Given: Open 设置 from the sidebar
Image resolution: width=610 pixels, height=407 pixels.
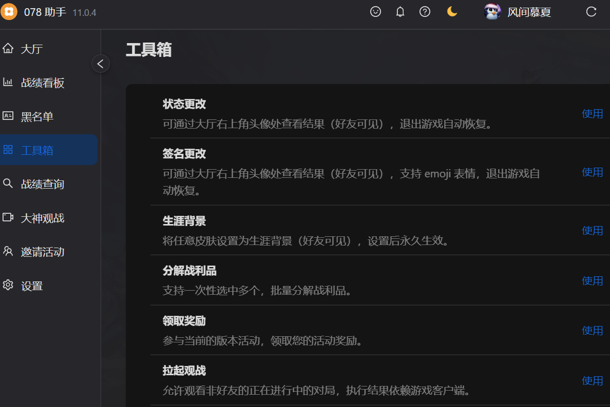Looking at the screenshot, I should [x=32, y=286].
